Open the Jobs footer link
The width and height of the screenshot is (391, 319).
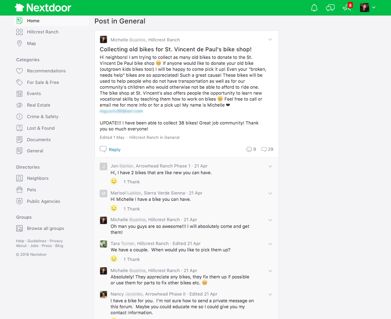click(x=35, y=246)
